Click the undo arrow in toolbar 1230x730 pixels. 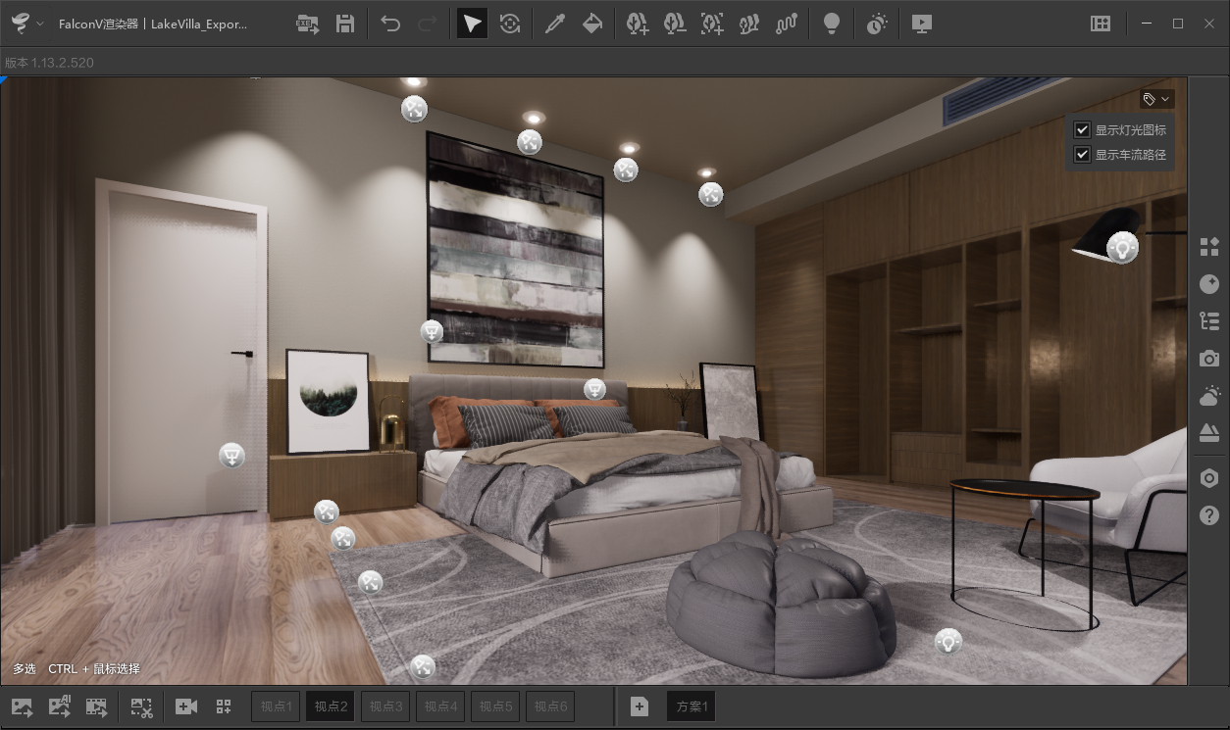click(x=390, y=24)
